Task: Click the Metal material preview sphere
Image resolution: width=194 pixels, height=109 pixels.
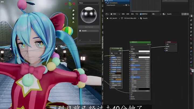Action: (89, 15)
